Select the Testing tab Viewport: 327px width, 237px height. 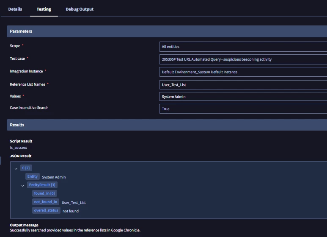(44, 9)
